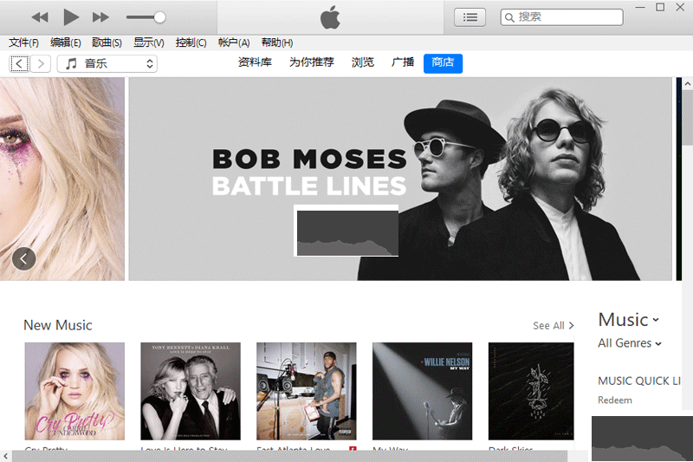Go forward with the navigation forward arrow
Viewport: 693px width, 462px height.
[x=41, y=63]
